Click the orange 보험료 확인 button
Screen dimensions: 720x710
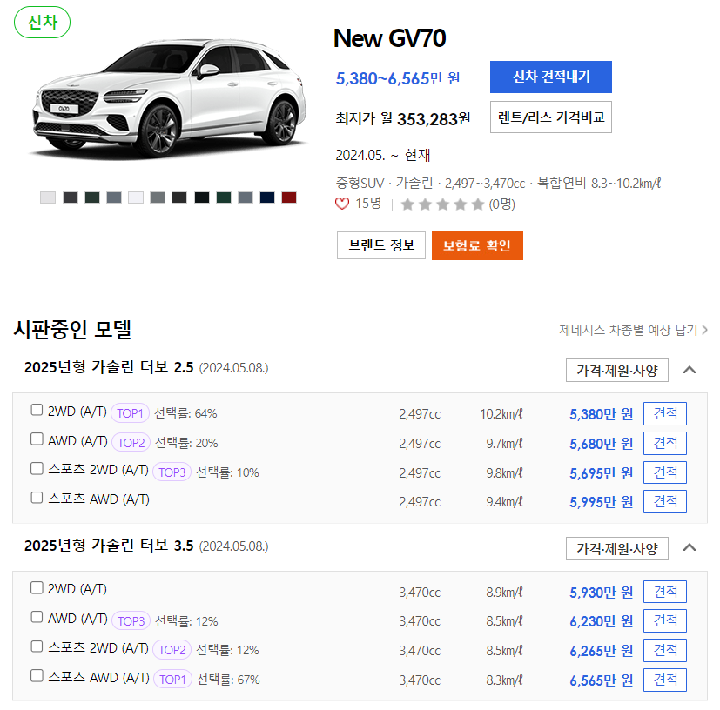tap(477, 245)
